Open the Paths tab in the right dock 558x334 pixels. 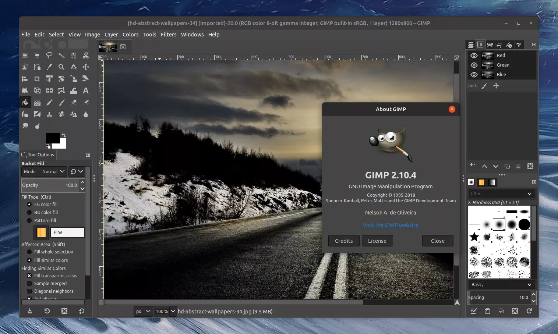pos(491,45)
